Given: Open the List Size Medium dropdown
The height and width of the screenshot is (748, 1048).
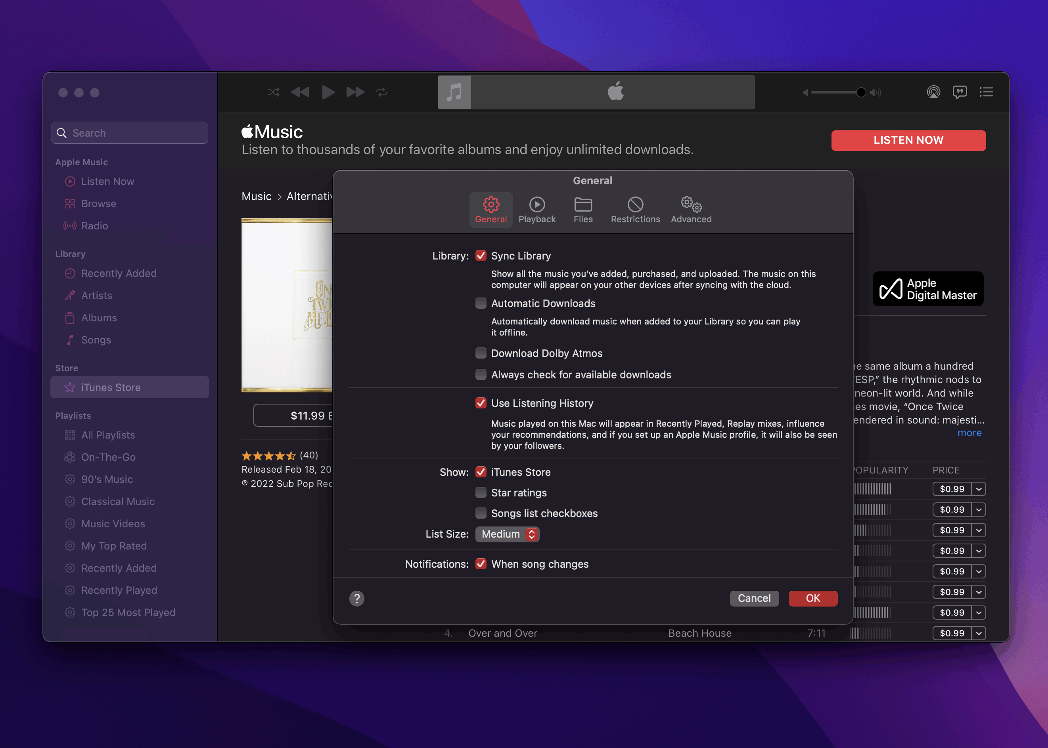Looking at the screenshot, I should 507,534.
